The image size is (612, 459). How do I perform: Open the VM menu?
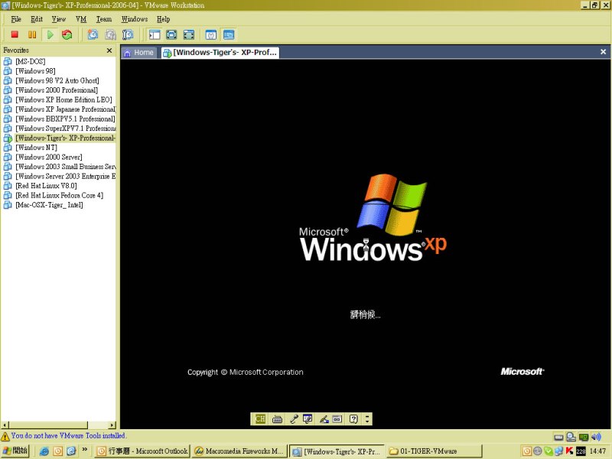[81, 18]
